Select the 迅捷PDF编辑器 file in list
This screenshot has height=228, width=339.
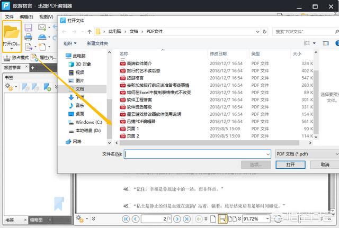pos(141,121)
